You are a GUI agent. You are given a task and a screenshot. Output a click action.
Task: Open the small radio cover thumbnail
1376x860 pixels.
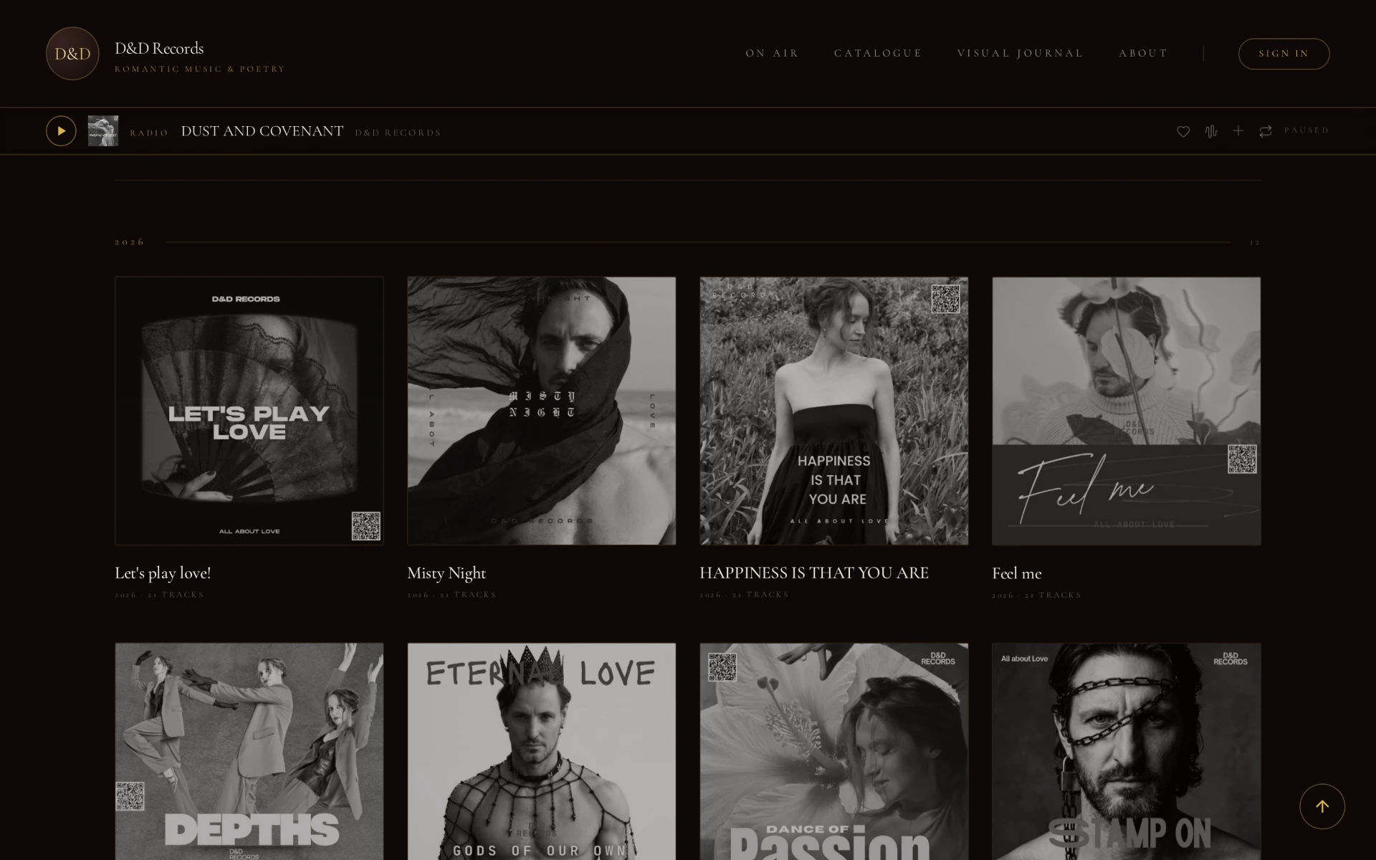tap(103, 131)
